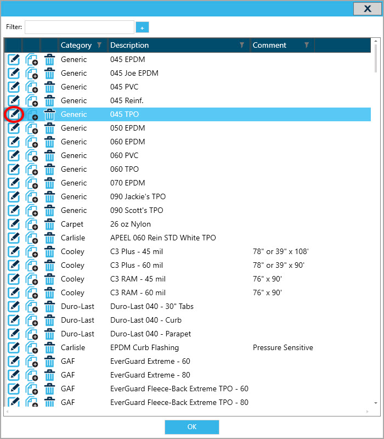Select EverGuard Fleece-Back Extreme TPO - 80
384x439 pixels.
pos(179,402)
